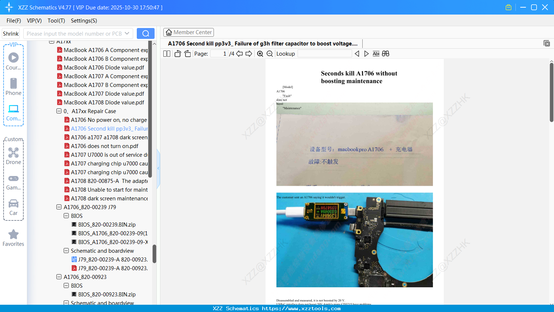This screenshot has height=312, width=554.
Task: Open A1708 Unable to start for maint file
Action: pyautogui.click(x=106, y=189)
